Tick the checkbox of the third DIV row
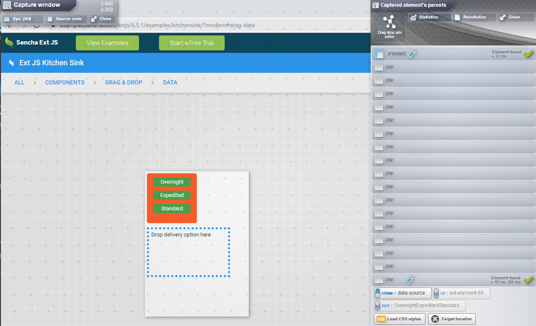The height and width of the screenshot is (326, 536). pos(379,93)
